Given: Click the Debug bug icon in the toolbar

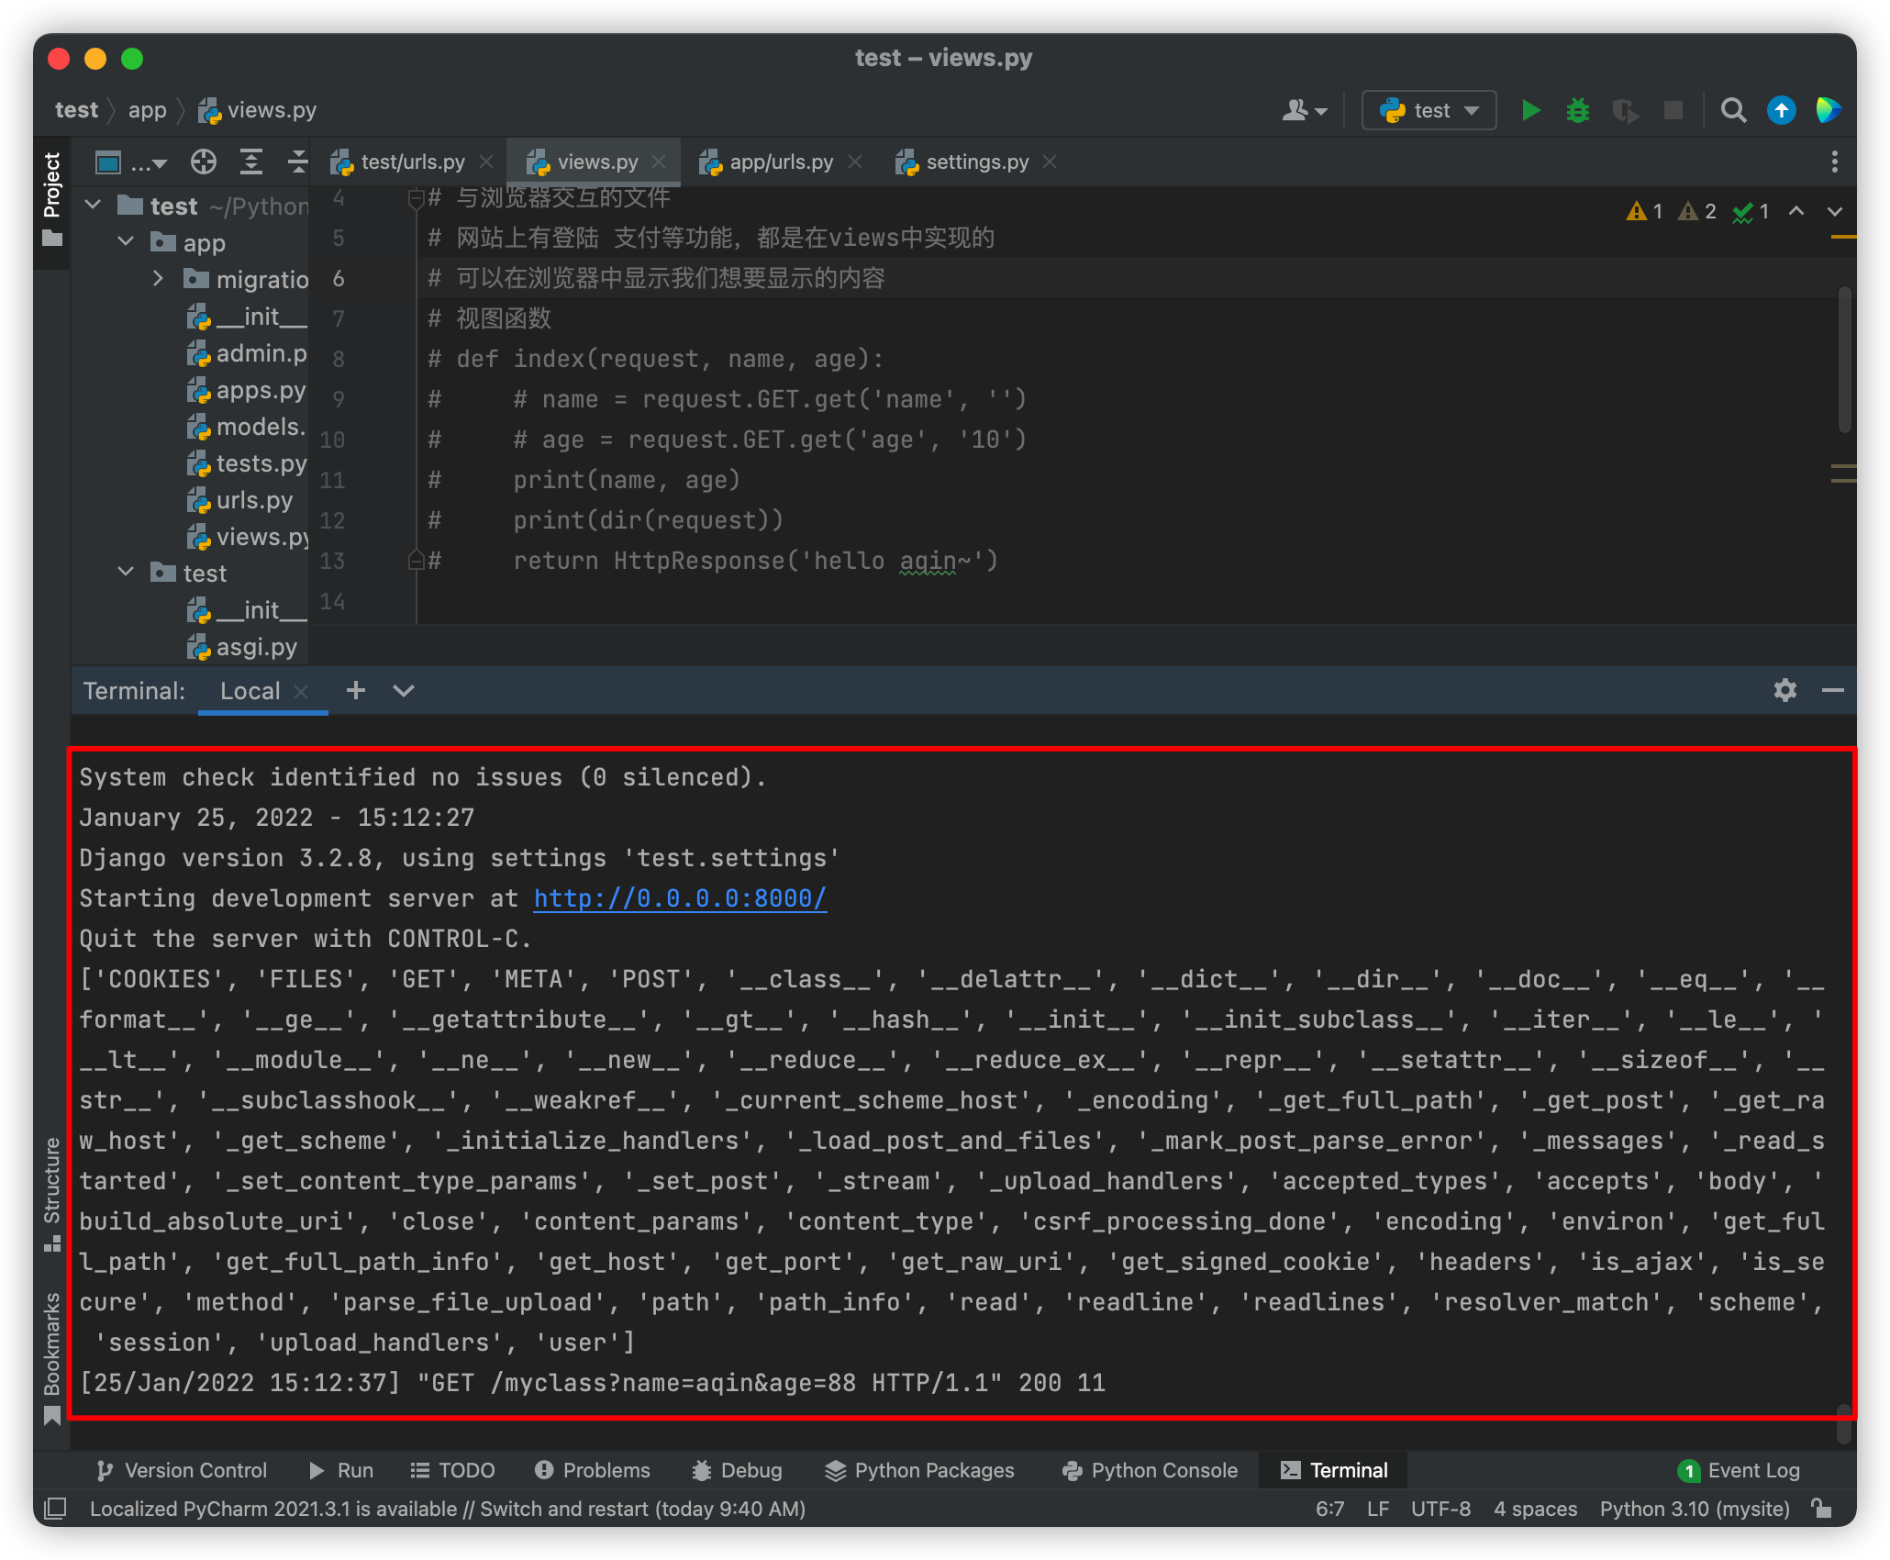Looking at the screenshot, I should [1577, 111].
